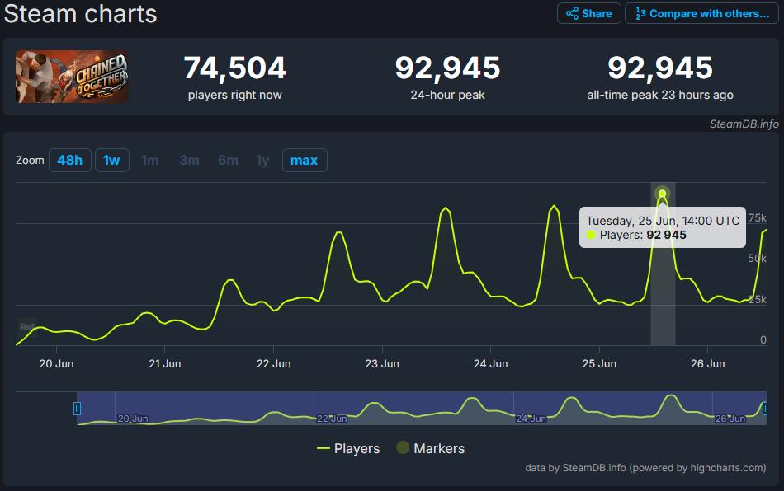Click the 24 Jun player peak on chart
Screen dimensions: 784x491
point(554,206)
